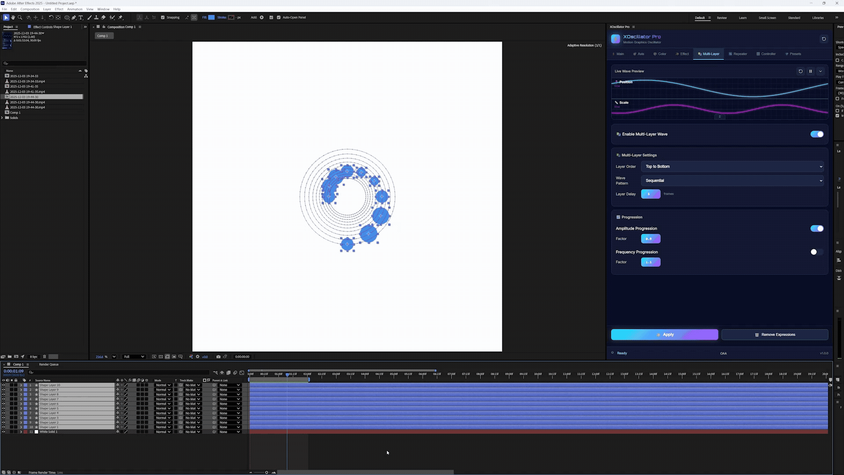Click the Eraser tool
Screen dimensions: 844x475
pyautogui.click(x=103, y=18)
